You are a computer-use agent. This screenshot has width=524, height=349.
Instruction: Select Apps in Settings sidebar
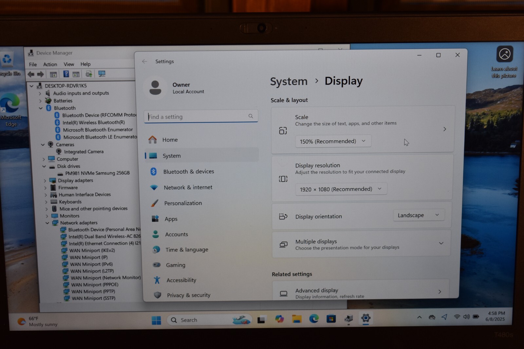coord(203,219)
